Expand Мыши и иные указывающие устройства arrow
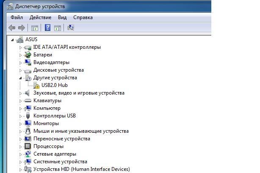This screenshot has width=260, height=173. click(x=20, y=132)
